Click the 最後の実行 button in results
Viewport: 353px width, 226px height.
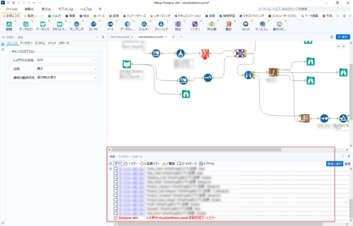pyautogui.click(x=335, y=164)
